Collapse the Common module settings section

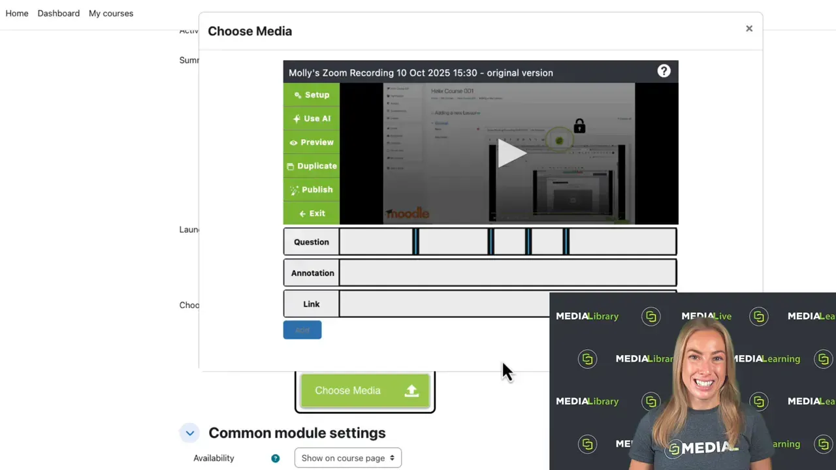point(189,433)
